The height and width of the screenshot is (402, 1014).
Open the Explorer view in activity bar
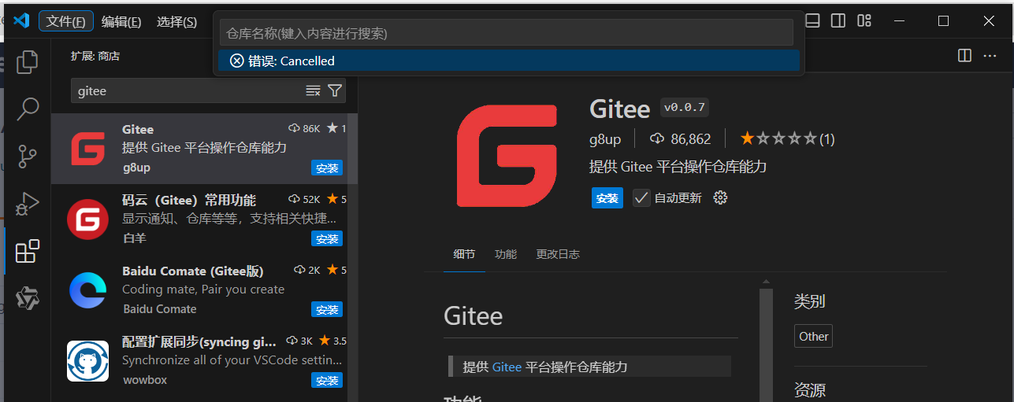tap(28, 61)
